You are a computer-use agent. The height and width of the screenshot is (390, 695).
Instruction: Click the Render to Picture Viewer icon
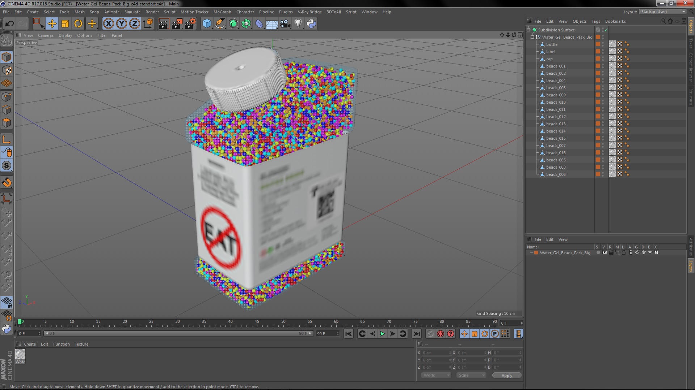click(x=177, y=24)
